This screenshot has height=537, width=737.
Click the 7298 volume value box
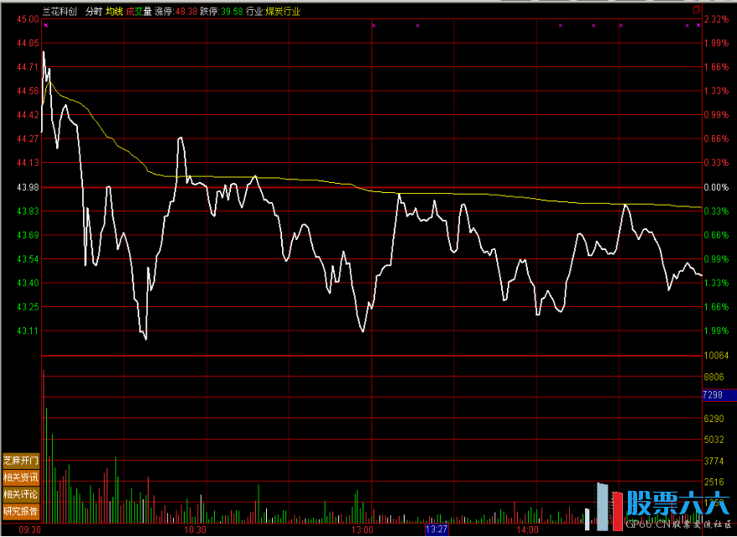pyautogui.click(x=713, y=394)
